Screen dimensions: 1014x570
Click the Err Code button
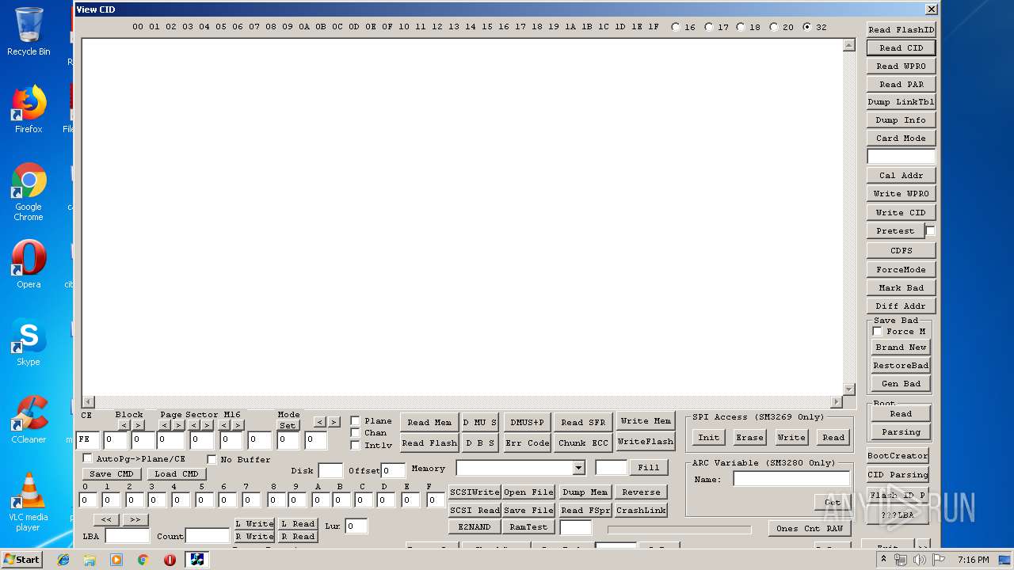point(528,443)
